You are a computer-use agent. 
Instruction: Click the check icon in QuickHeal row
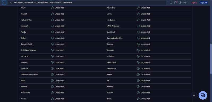coord(138,32)
